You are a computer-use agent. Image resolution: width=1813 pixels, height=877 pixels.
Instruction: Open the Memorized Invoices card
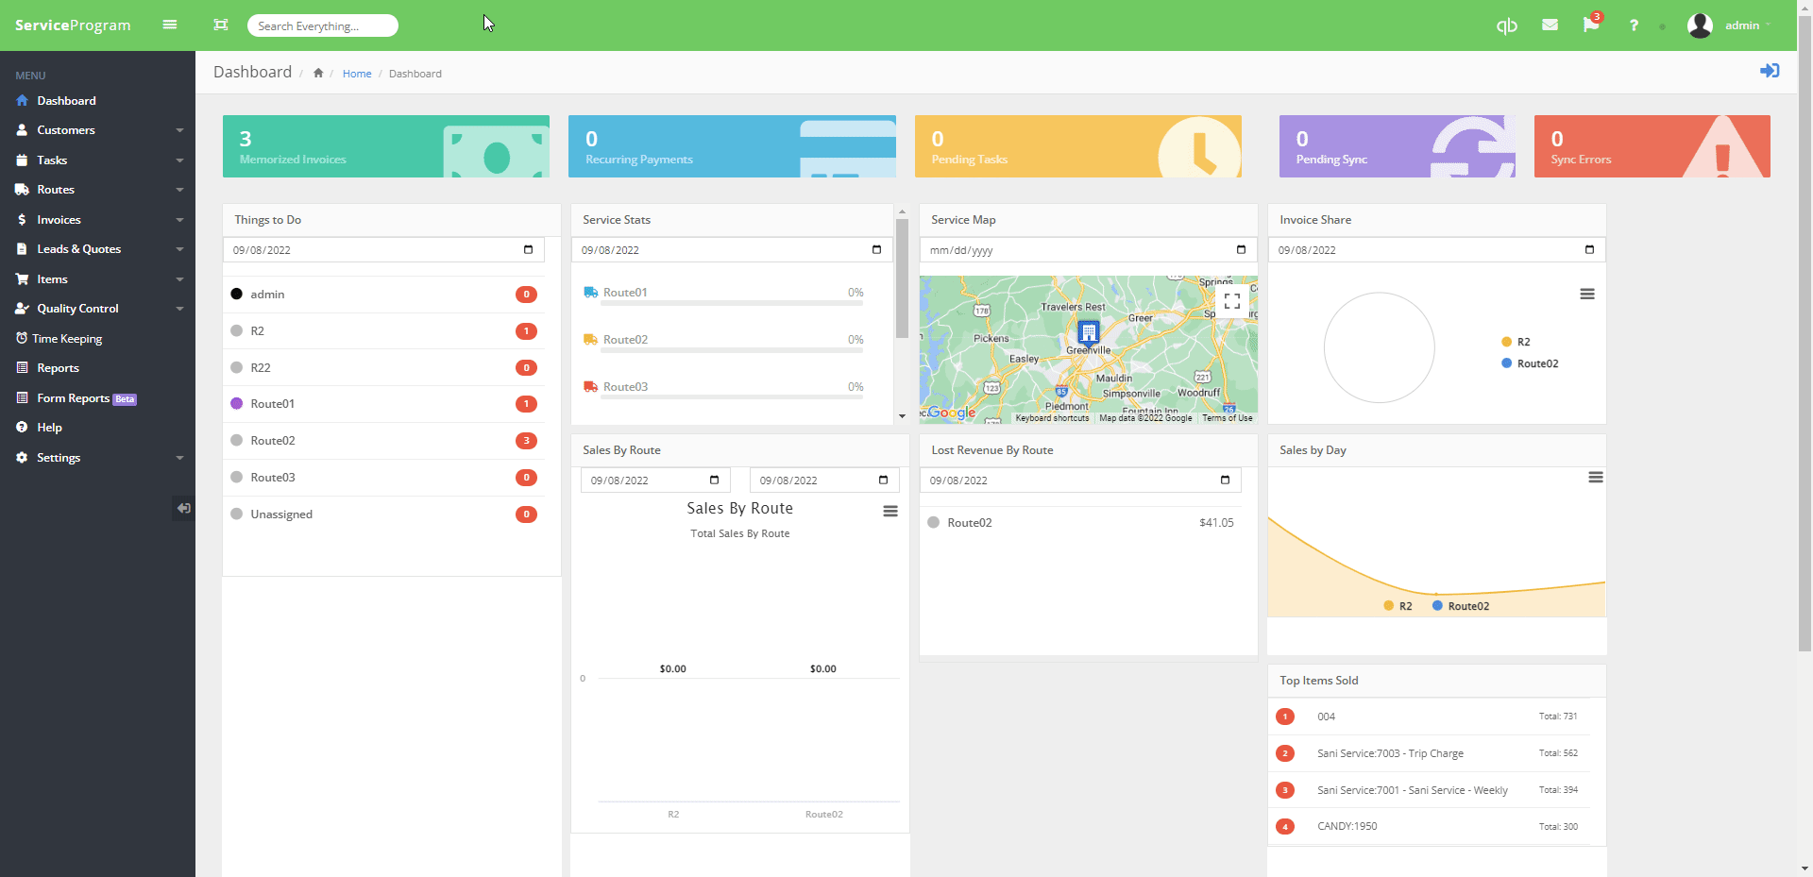click(386, 146)
